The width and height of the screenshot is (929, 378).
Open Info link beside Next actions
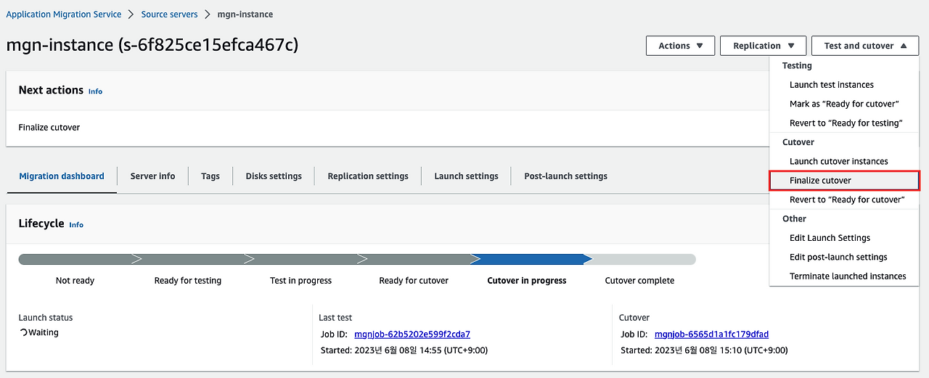(95, 91)
